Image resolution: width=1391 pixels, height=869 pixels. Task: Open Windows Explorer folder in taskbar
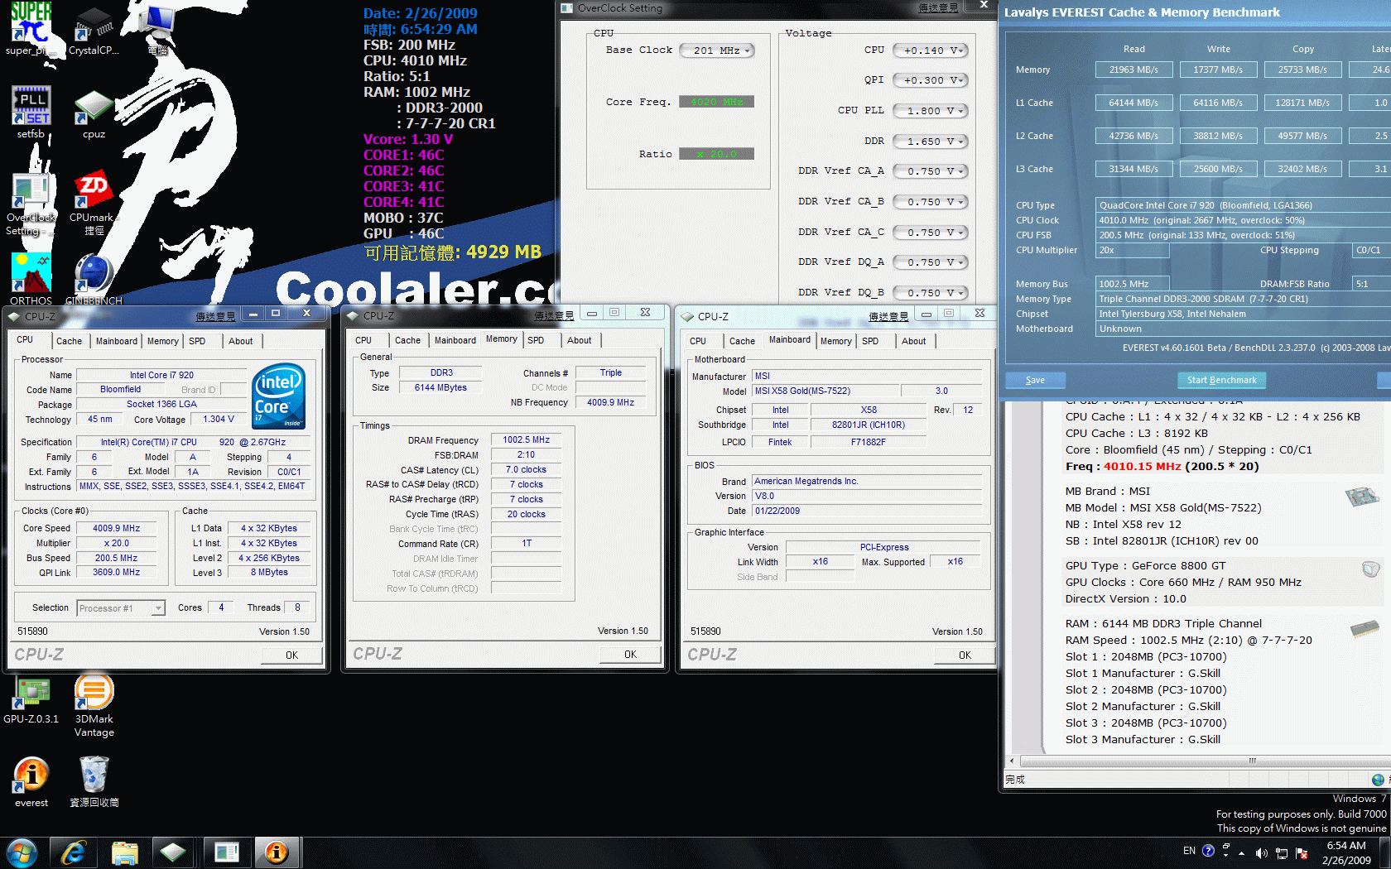[x=124, y=852]
